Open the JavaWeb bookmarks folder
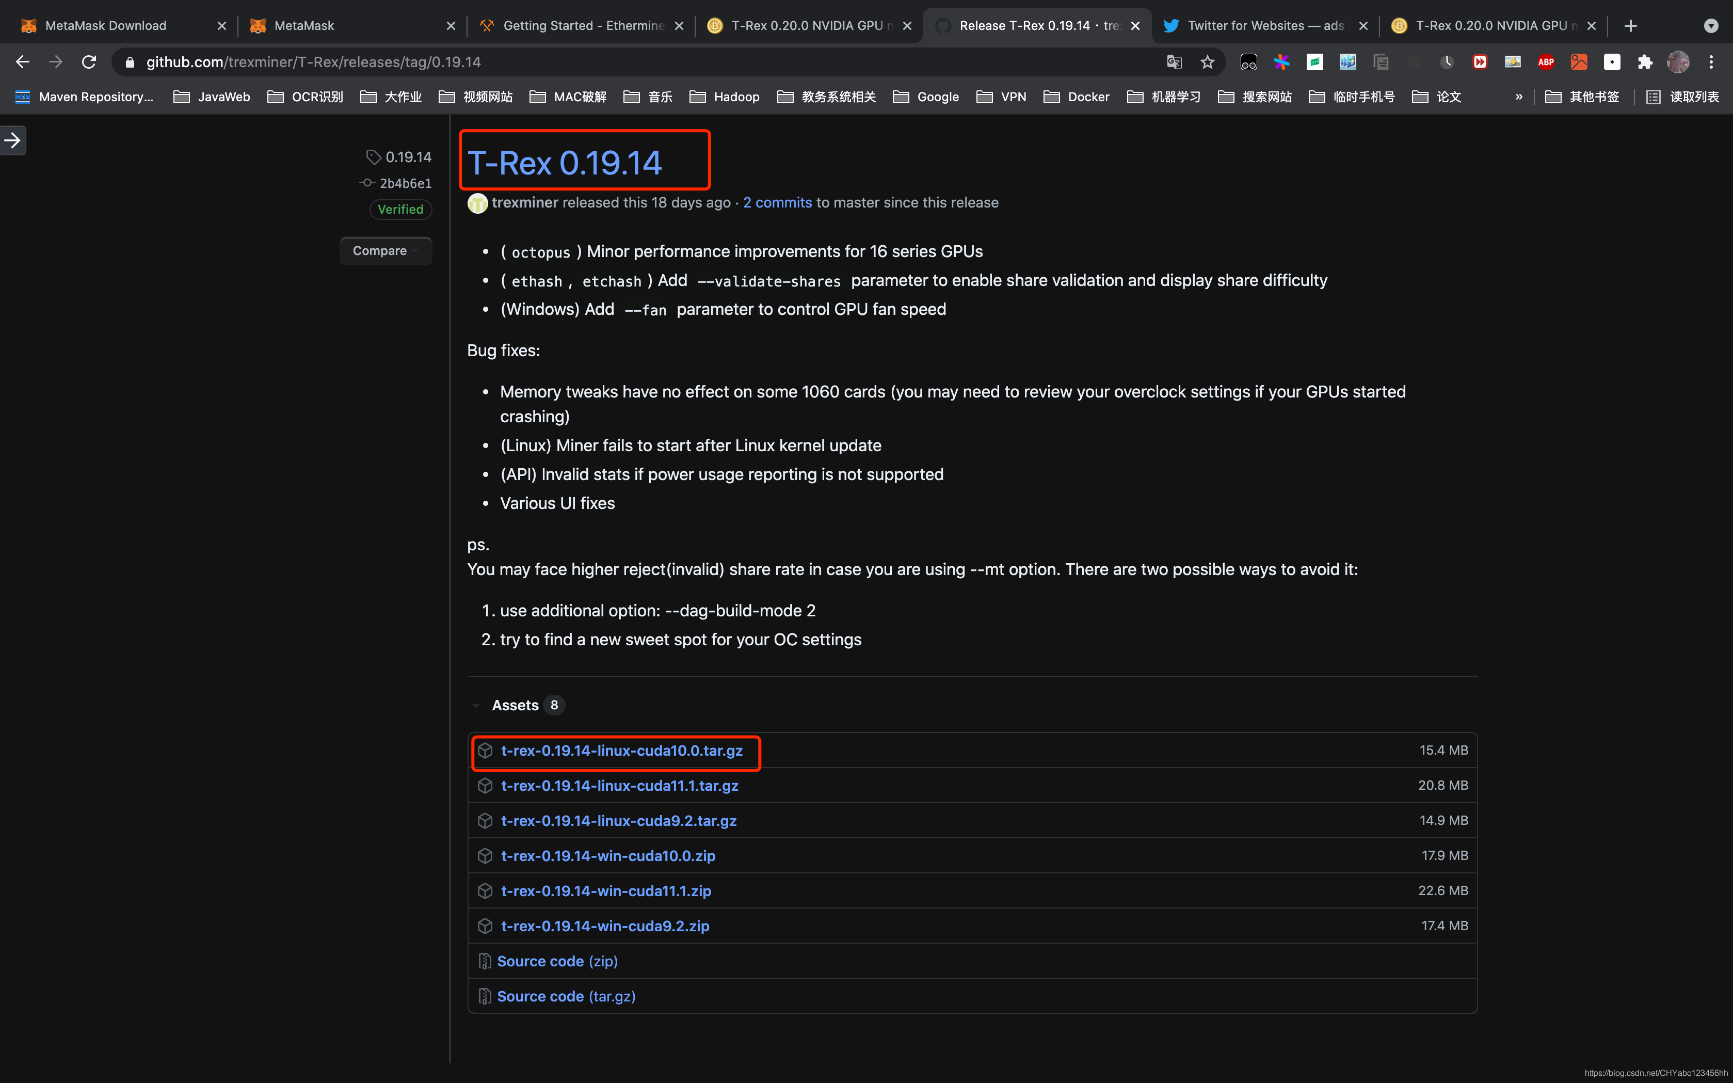 pyautogui.click(x=212, y=97)
